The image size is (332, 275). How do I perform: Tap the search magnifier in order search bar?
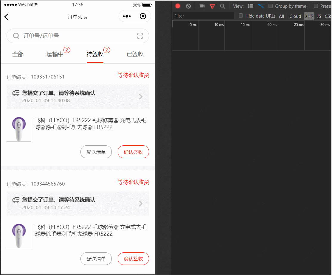click(x=16, y=36)
